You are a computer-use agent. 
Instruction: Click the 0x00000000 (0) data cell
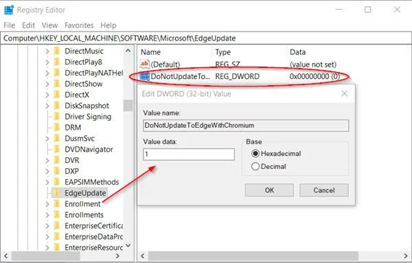314,76
